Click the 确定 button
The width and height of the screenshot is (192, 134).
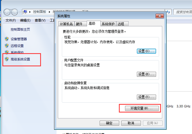click(109, 123)
